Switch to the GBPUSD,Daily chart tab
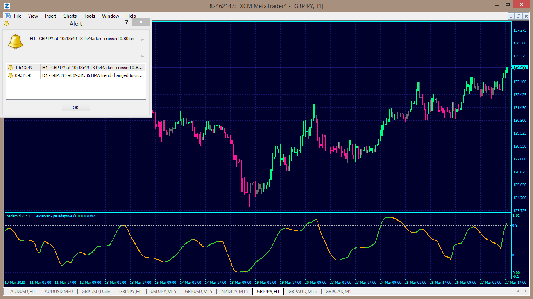Viewport: 533px width, 299px height. [96, 292]
